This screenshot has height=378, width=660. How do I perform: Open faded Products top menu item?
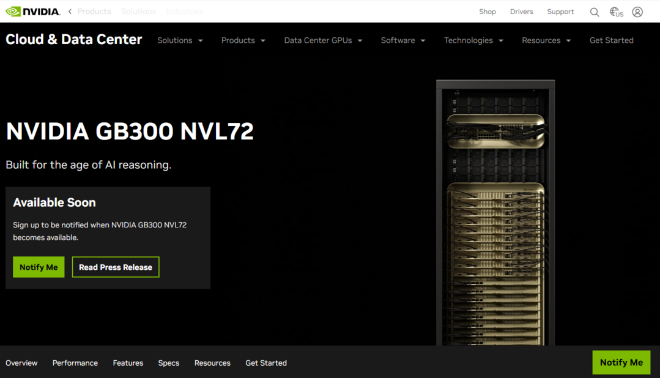94,12
